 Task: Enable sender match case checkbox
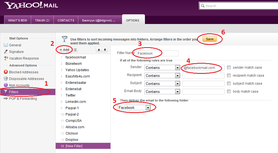tap(229, 68)
